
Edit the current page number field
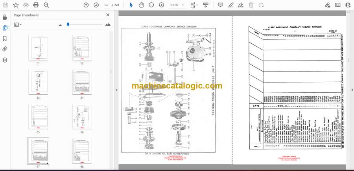pyautogui.click(x=107, y=5)
